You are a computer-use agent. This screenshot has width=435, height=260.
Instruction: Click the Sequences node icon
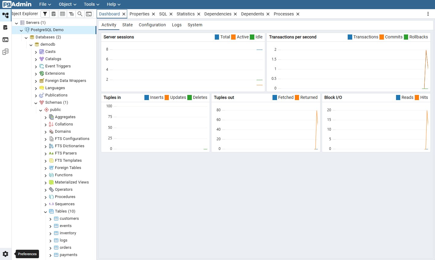tap(51, 204)
